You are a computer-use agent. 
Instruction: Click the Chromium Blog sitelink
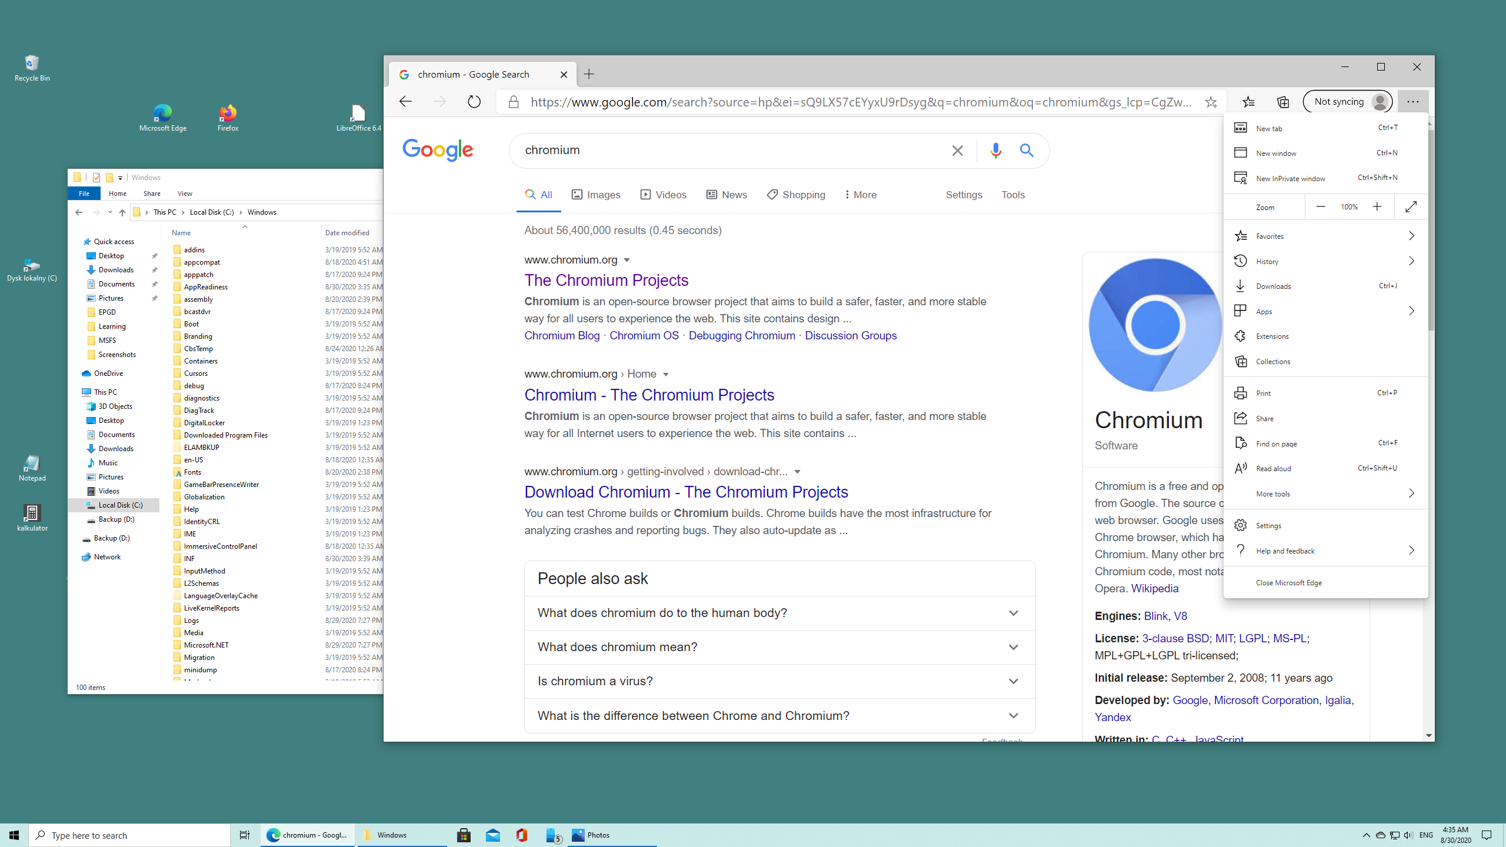click(x=562, y=335)
